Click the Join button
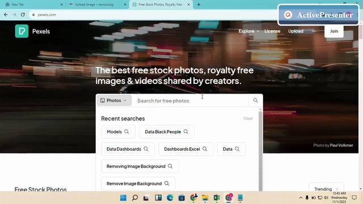363x204 pixels. pos(334,31)
